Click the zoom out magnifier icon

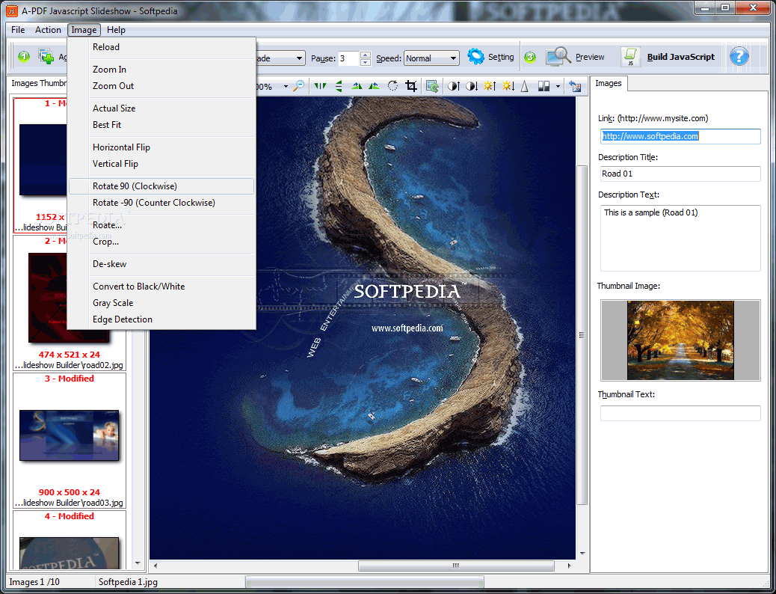point(298,86)
